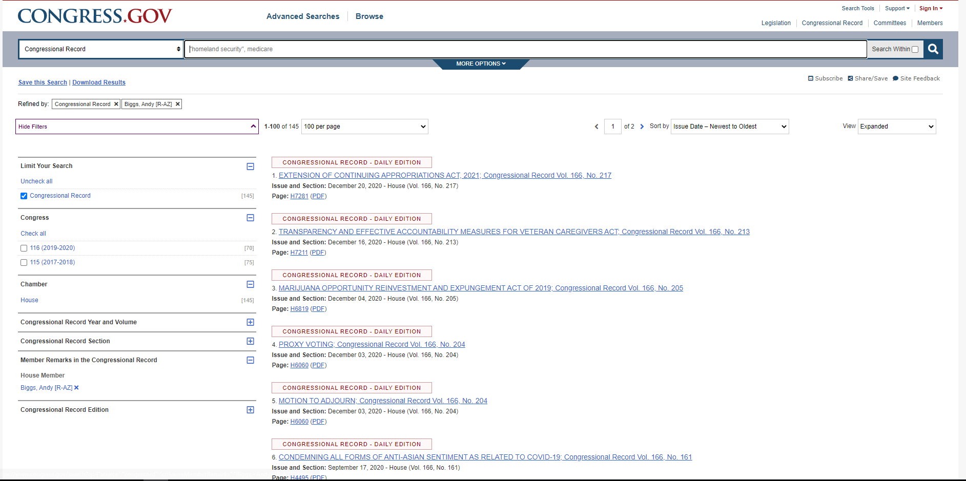Screen dimensions: 966x481
Task: Go to previous results page arrow
Action: pos(597,127)
